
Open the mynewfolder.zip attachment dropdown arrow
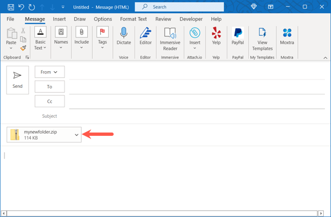(x=77, y=135)
